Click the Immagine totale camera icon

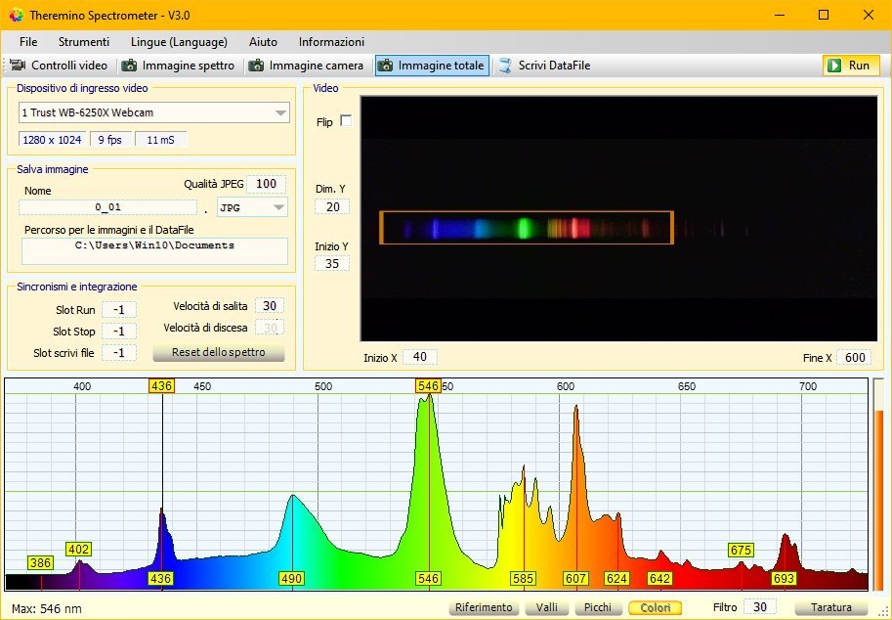pyautogui.click(x=386, y=66)
